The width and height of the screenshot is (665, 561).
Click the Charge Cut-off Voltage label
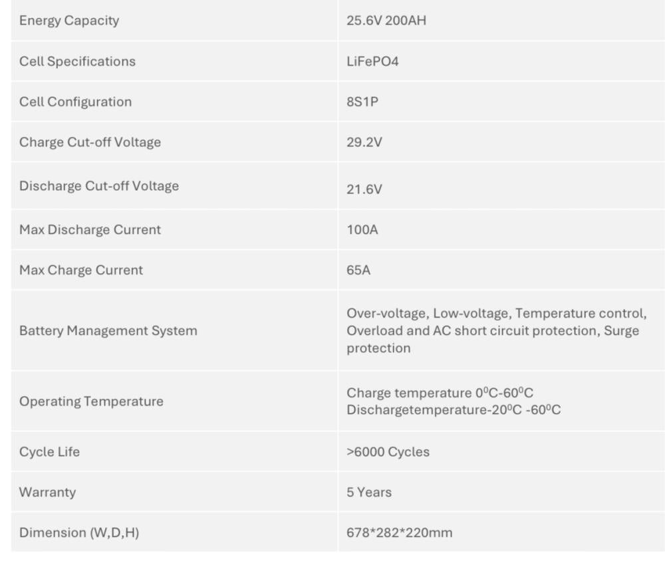click(90, 142)
